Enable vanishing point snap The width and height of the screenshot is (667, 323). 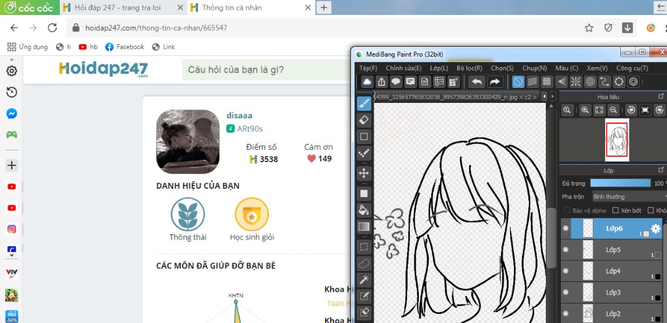[x=561, y=81]
